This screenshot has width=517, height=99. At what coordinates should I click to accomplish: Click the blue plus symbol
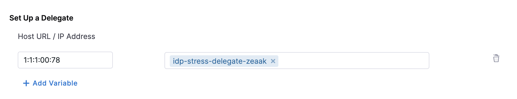point(26,83)
